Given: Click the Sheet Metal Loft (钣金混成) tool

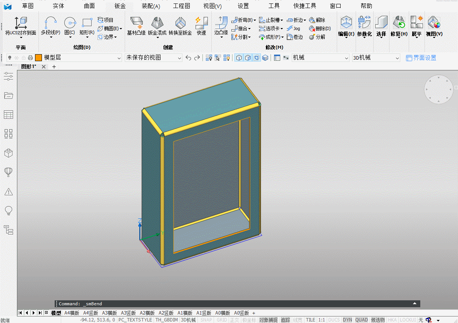Looking at the screenshot, I should (x=157, y=27).
